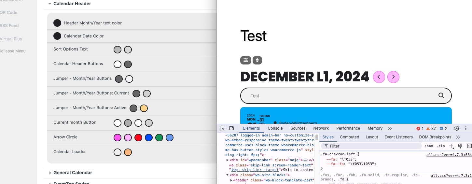Toggle DevTools device toolbar icon
The width and height of the screenshot is (472, 184).
(231, 128)
